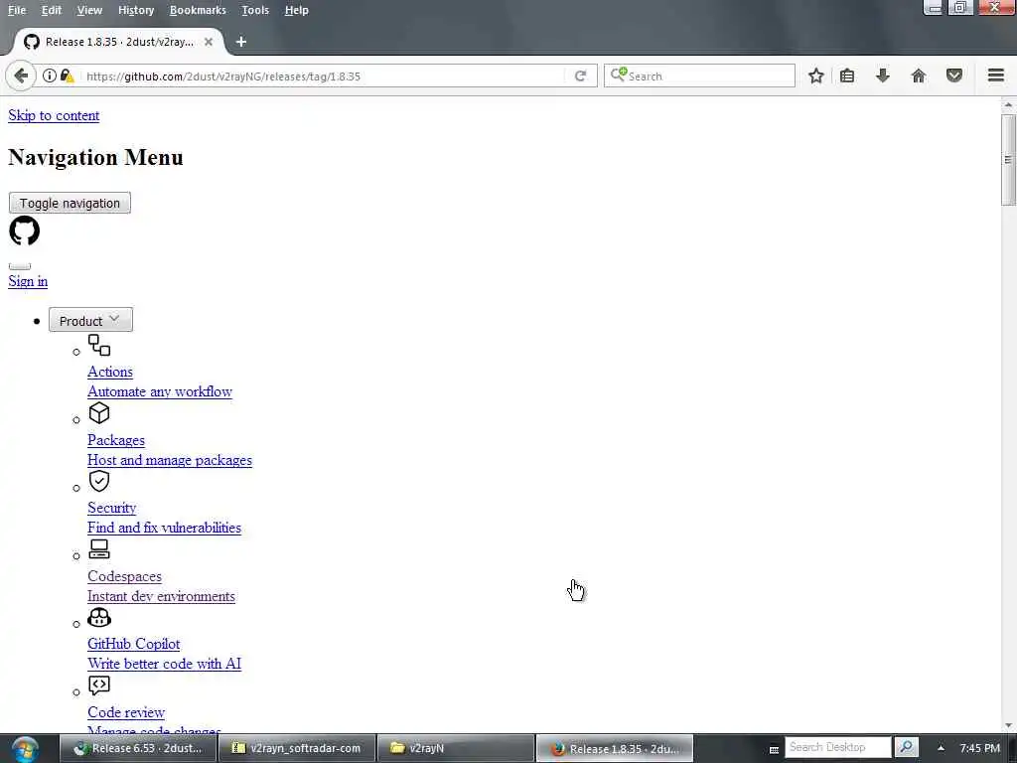The image size is (1017, 763).
Task: Show site information via the info icon
Action: coord(49,76)
